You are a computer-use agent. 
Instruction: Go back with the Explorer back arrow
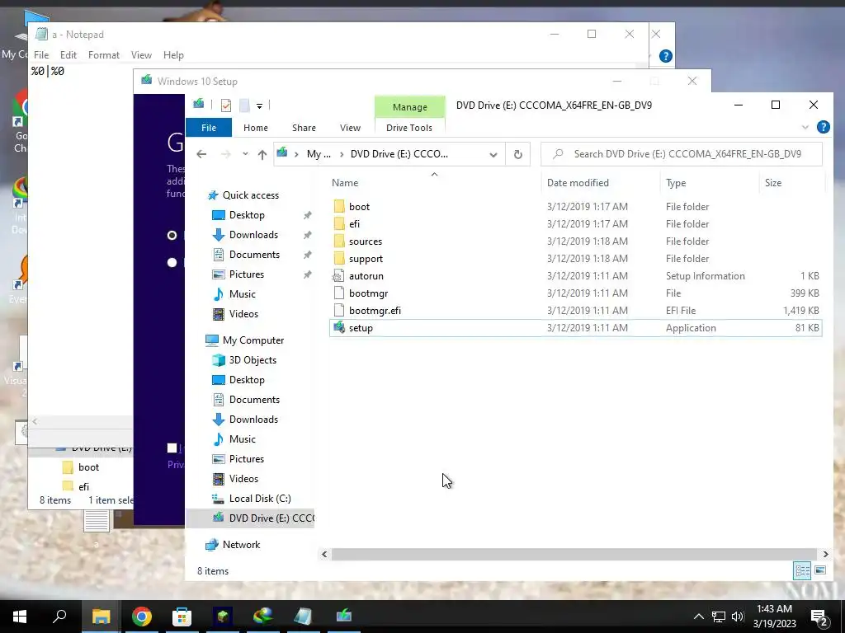201,154
